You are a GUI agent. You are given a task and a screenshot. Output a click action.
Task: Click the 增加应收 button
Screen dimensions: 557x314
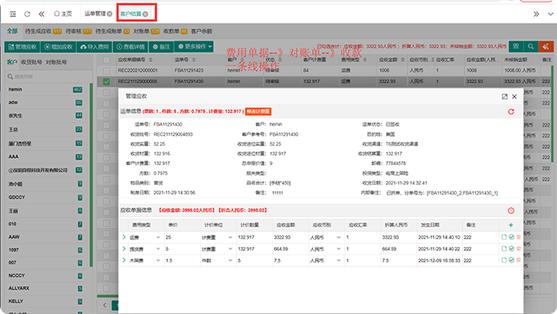click(58, 47)
